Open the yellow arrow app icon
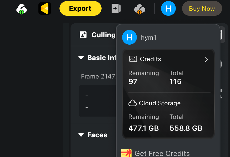This screenshot has width=230, height=157. point(44,8)
